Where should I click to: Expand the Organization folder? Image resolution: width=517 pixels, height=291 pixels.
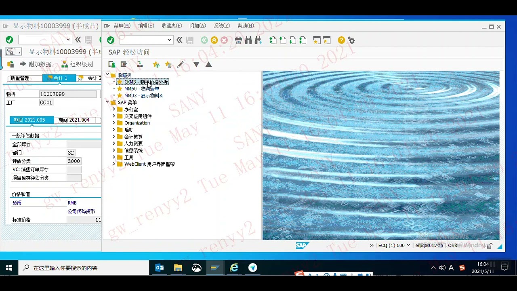pos(114,123)
